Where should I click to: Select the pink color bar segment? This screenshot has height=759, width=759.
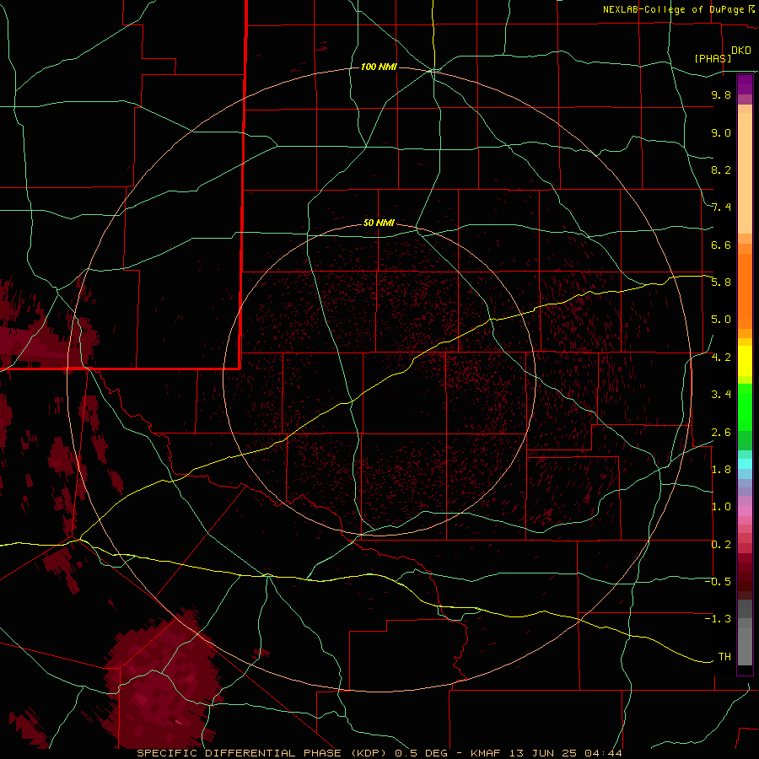(745, 511)
